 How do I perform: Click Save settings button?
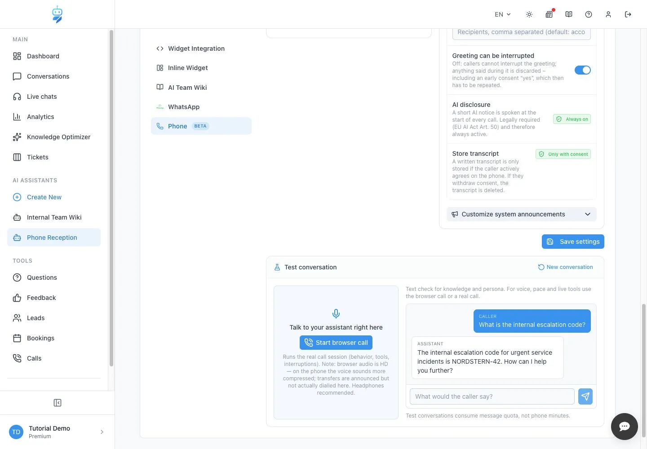[573, 242]
